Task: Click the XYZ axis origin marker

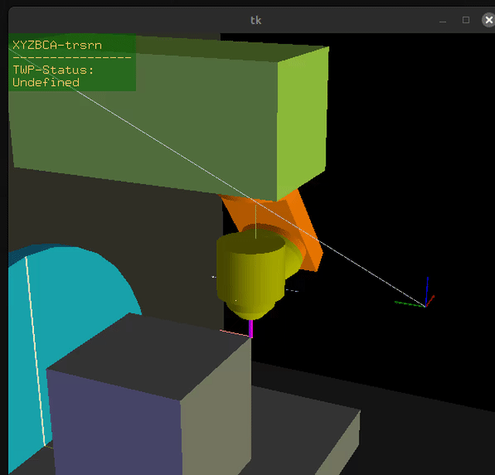Action: (x=425, y=306)
